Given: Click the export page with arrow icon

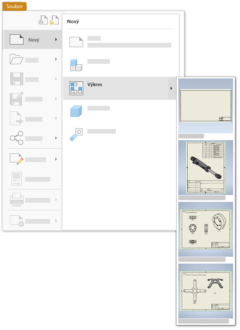Looking at the screenshot, I should (x=16, y=118).
